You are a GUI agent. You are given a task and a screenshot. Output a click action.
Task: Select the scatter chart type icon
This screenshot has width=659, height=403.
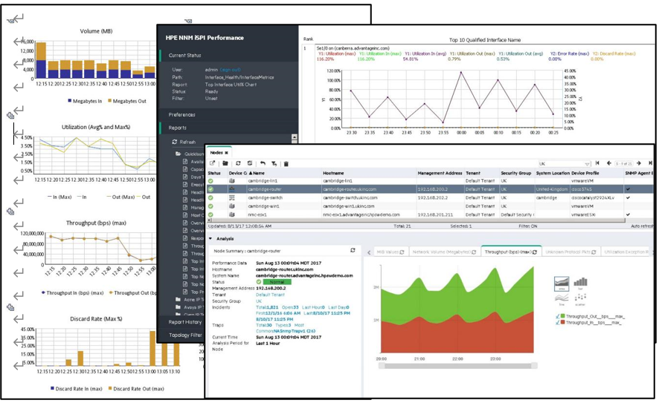tap(580, 299)
